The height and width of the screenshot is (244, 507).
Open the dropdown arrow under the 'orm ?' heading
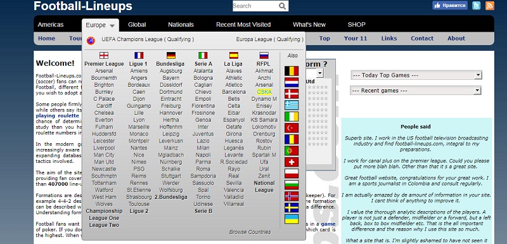(320, 73)
